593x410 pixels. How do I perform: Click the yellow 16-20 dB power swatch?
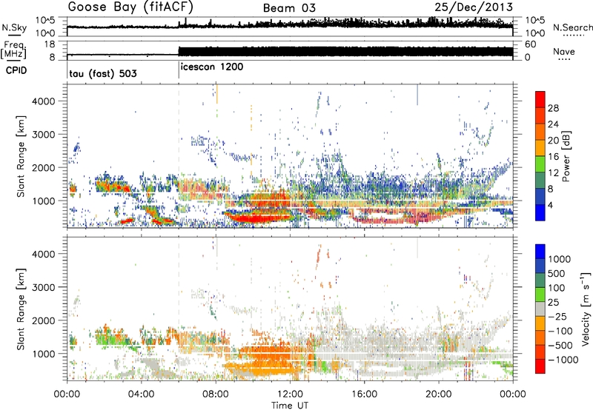click(540, 148)
